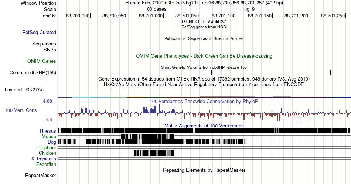Image resolution: width=351 pixels, height=184 pixels.
Task: Click the 88,700,950 ruler coordinate
Action: coord(114,16)
